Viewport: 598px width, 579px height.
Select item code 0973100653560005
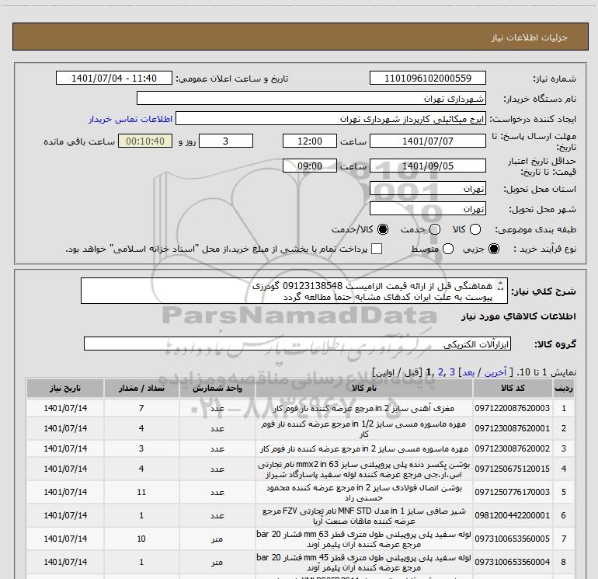[513, 539]
